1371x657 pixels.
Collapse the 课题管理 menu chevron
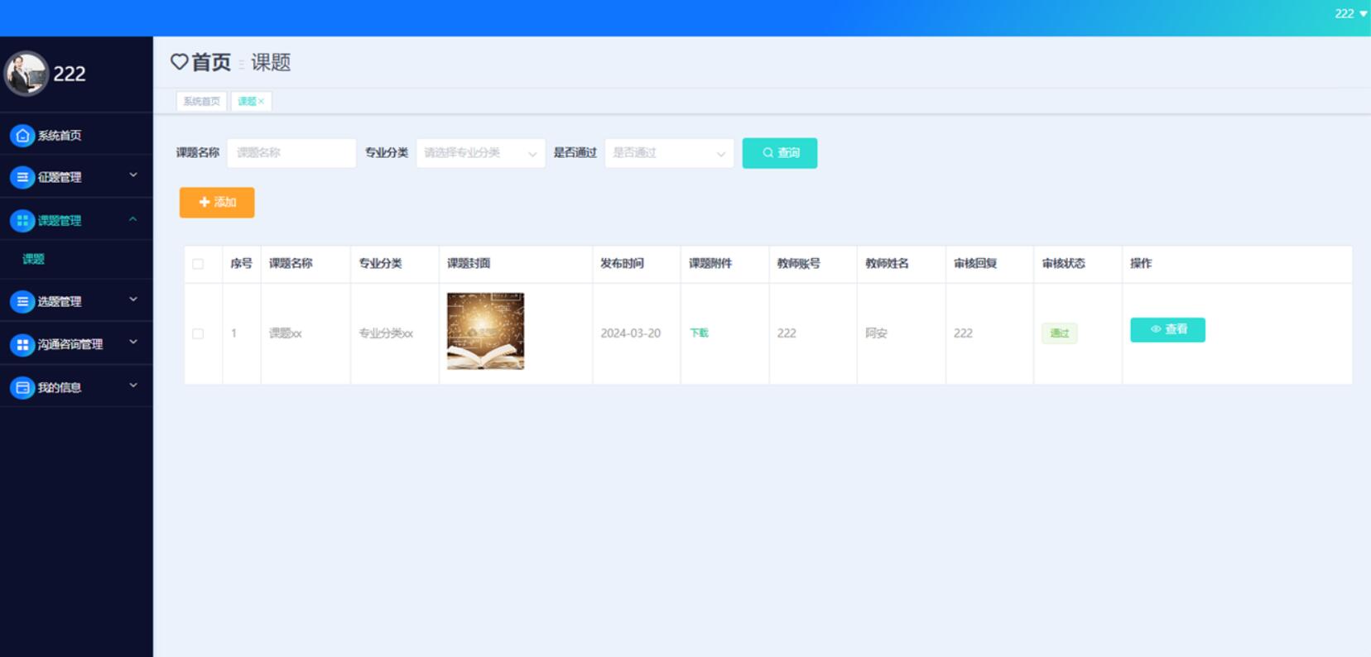(x=133, y=219)
